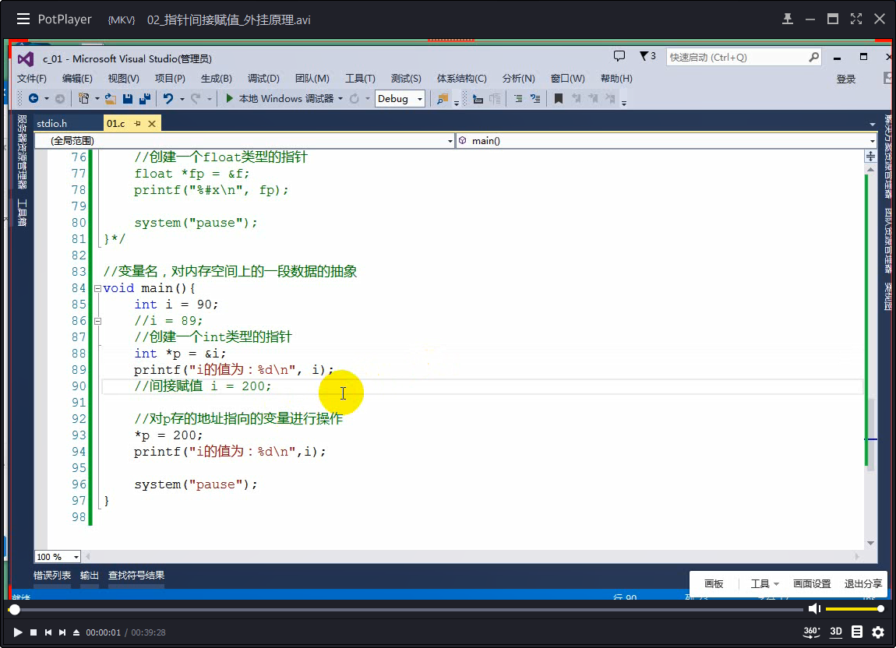Open the 调试(D) menu
This screenshot has height=648, width=896.
coord(263,79)
